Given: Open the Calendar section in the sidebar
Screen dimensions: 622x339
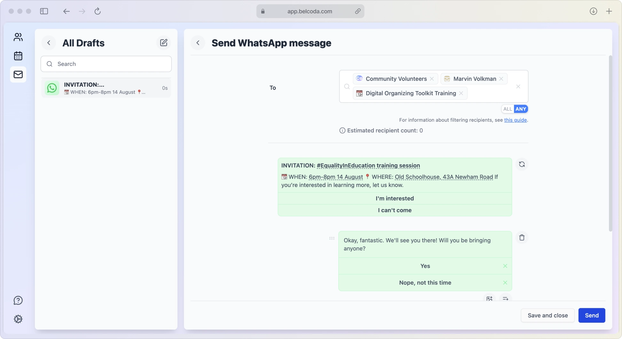Looking at the screenshot, I should coord(18,56).
